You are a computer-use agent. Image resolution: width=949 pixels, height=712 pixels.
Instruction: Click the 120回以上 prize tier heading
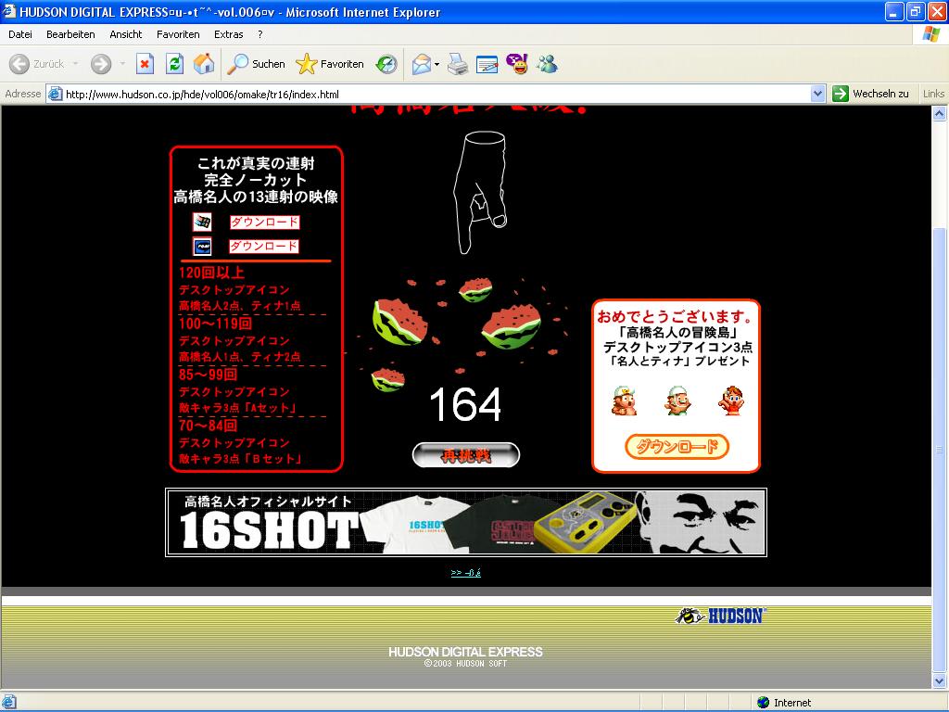point(211,273)
